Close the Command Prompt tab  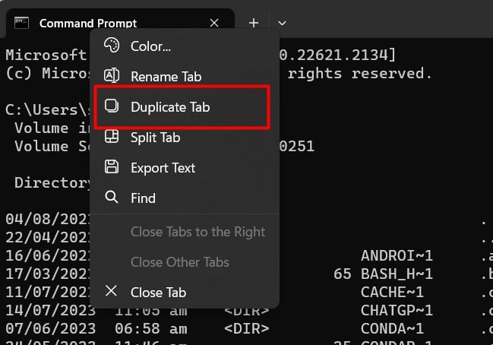click(214, 23)
